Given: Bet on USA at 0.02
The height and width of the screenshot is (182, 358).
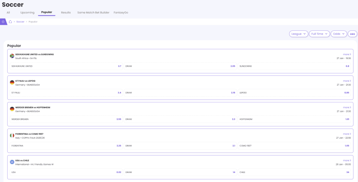Looking at the screenshot, I should (x=66, y=172).
